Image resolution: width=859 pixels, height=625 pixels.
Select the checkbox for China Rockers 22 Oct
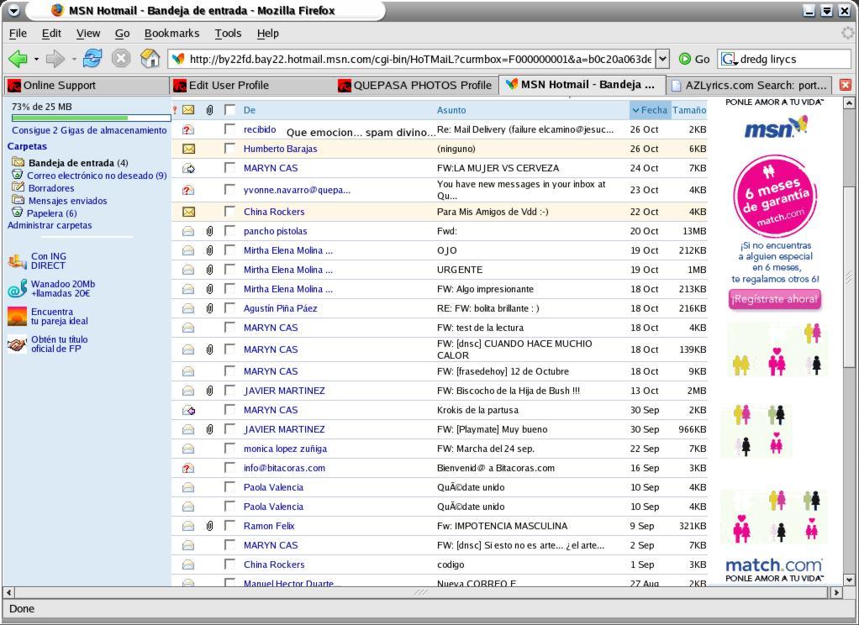click(x=229, y=211)
